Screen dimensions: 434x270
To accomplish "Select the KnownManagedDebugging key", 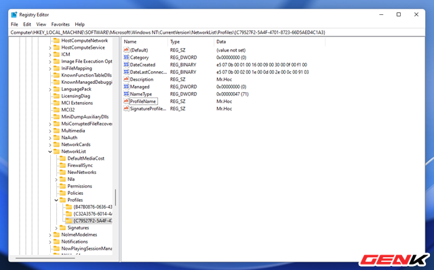I will point(87,82).
